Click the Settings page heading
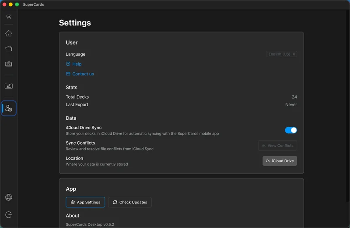The height and width of the screenshot is (228, 350). 75,23
